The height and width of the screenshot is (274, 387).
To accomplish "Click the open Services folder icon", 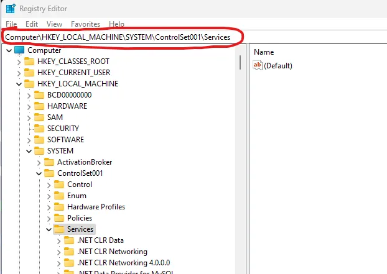I will (x=59, y=229).
